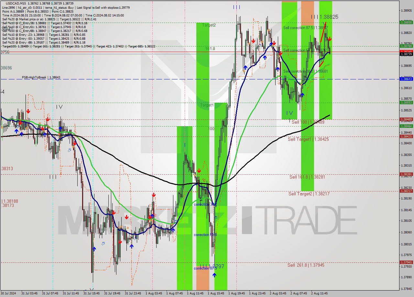Click the 31 Jul 19:45 time label

pyautogui.click(x=112, y=293)
